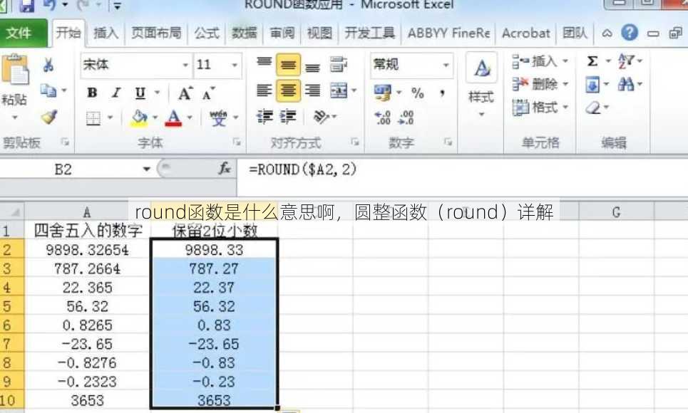Open the Name Box dropdown arrow
The width and height of the screenshot is (688, 413).
tap(147, 169)
